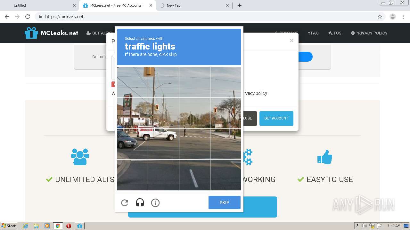
Task: Open the Opera taskbar icon
Action: tap(69, 226)
